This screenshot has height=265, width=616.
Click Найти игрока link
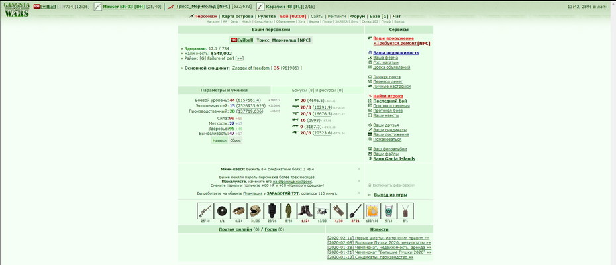(x=387, y=96)
